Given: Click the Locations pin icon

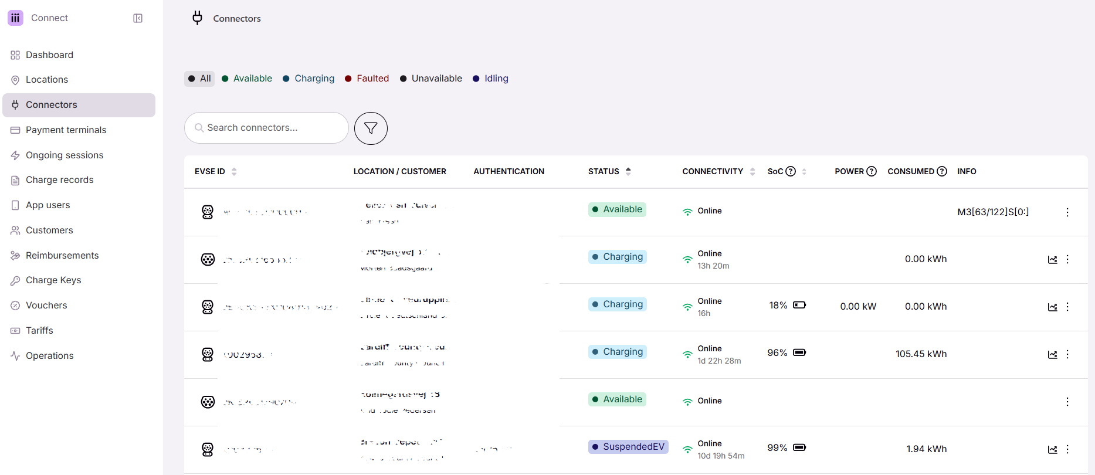Looking at the screenshot, I should pos(15,80).
